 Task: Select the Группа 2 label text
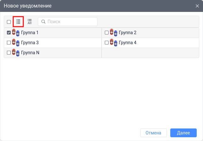click(127, 33)
